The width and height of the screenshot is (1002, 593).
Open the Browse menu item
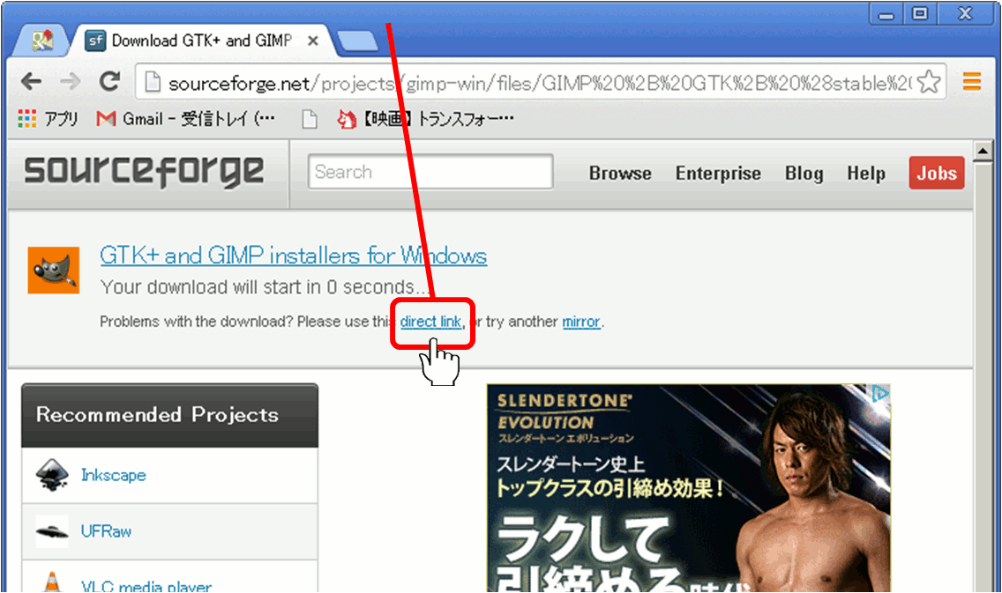click(x=620, y=174)
